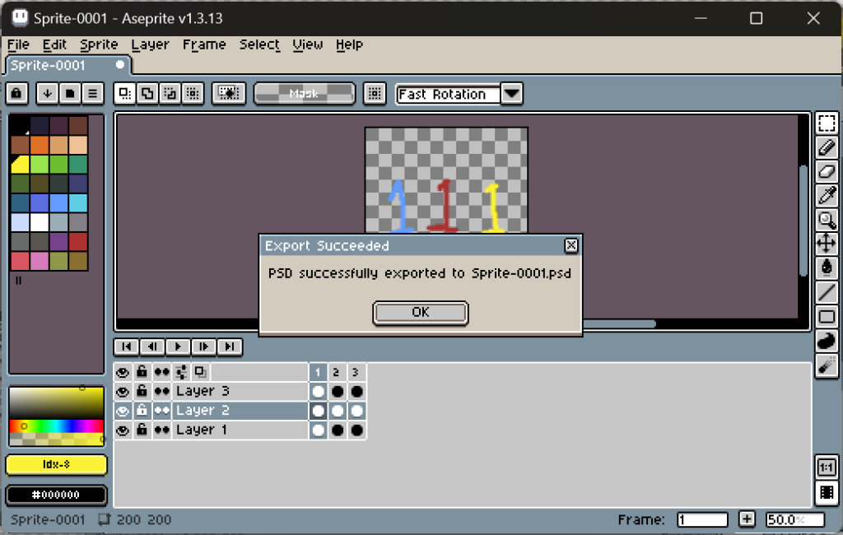The height and width of the screenshot is (535, 843).
Task: Go to next frame
Action: pos(204,347)
